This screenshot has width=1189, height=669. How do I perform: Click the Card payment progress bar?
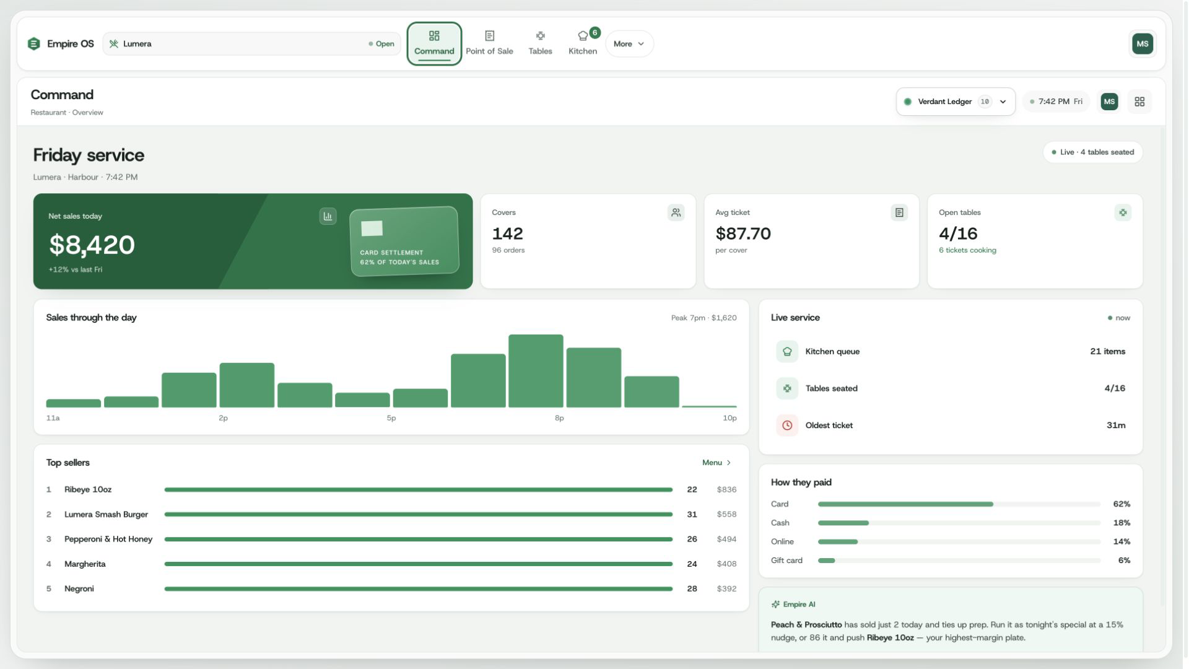pos(959,504)
